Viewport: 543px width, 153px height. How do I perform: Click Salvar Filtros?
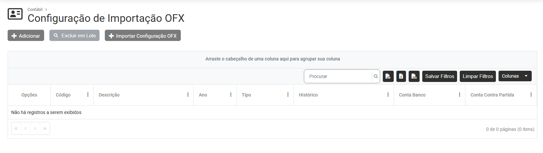point(440,76)
